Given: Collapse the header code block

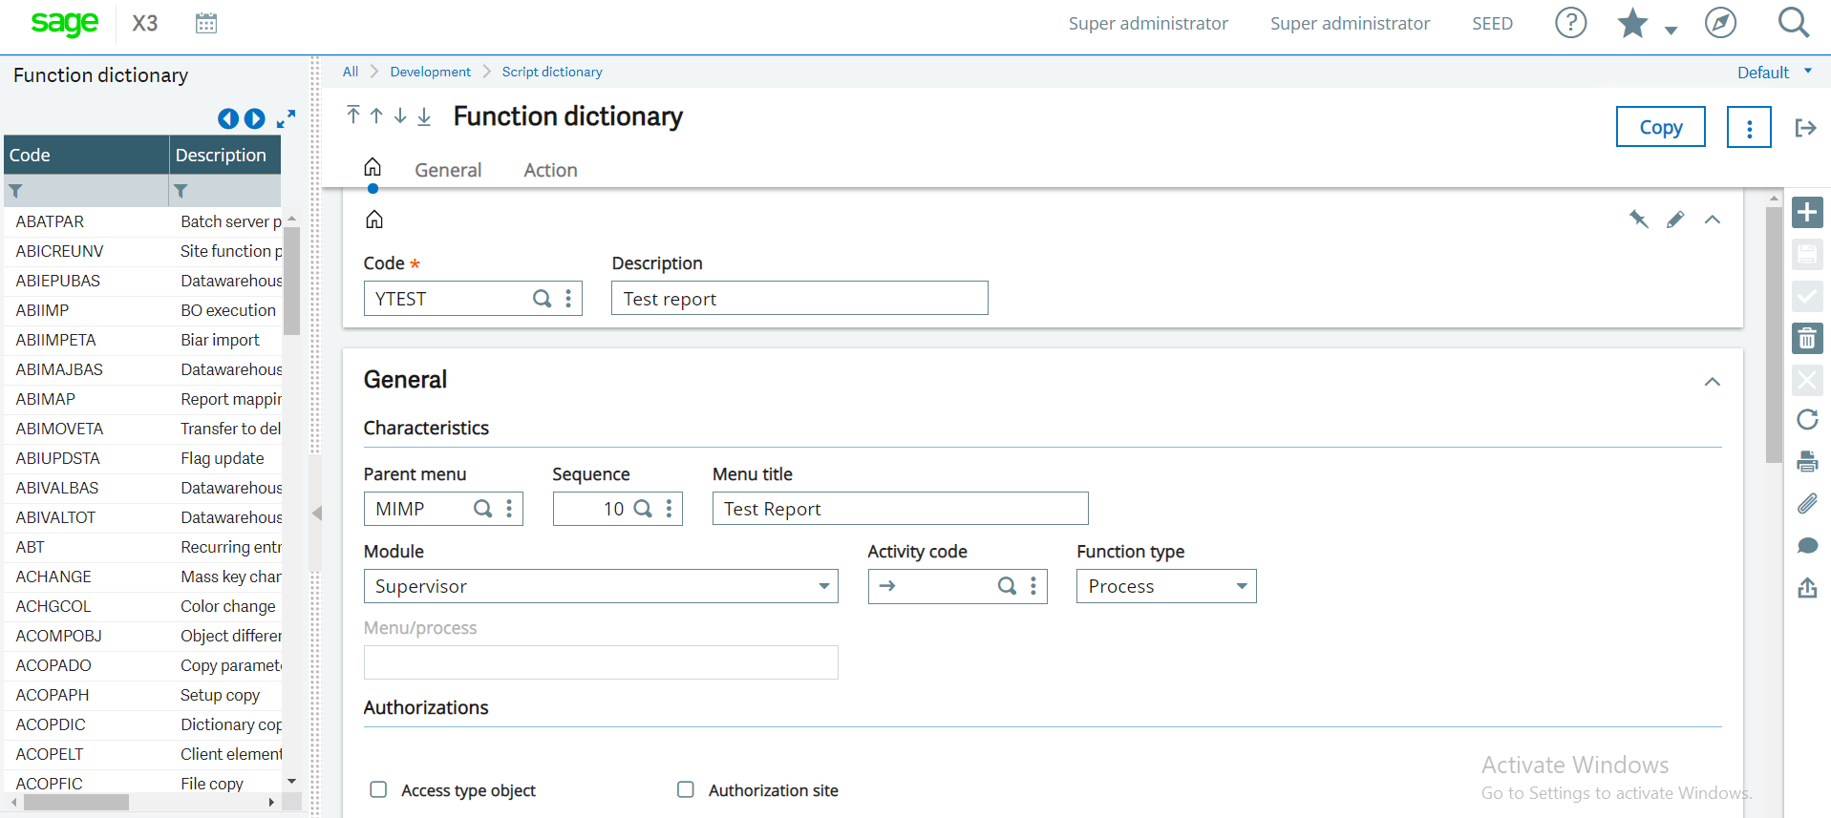Looking at the screenshot, I should coord(1713,220).
